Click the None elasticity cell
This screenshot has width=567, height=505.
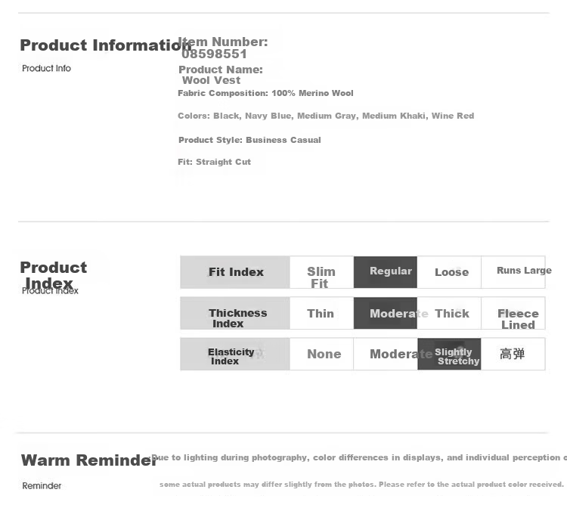click(x=321, y=354)
